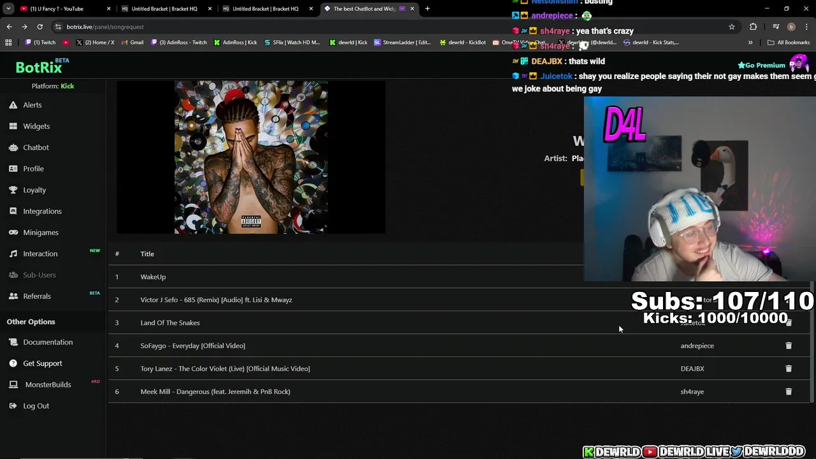The height and width of the screenshot is (459, 816).
Task: Click the Title column header
Action: [x=147, y=254]
